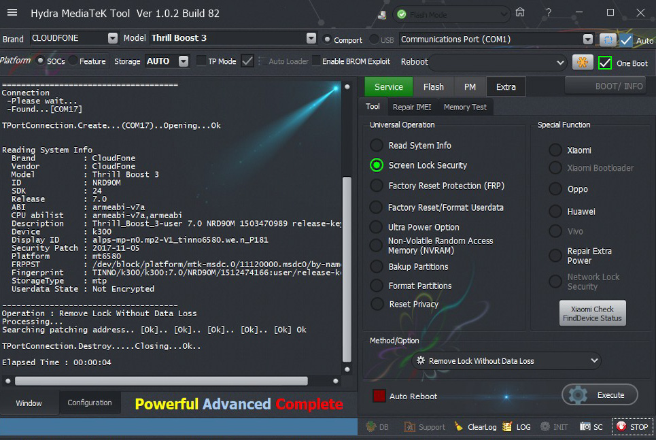656x440 pixels.
Task: Enable the One Boot checkbox
Action: click(x=605, y=63)
